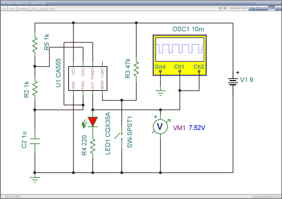The width and height of the screenshot is (282, 199).
Task: Click the Time: 20.35ms status text
Action: click(13, 197)
